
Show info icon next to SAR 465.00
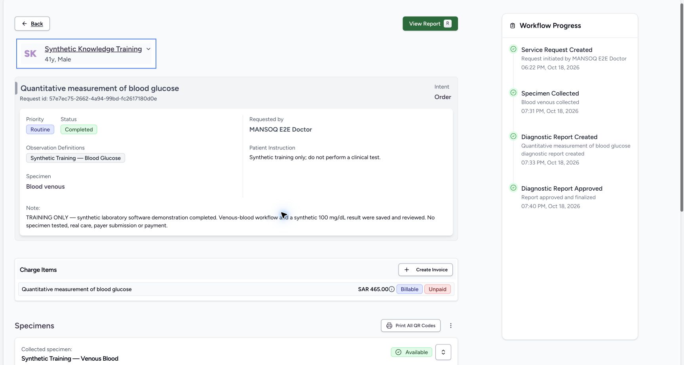(391, 289)
